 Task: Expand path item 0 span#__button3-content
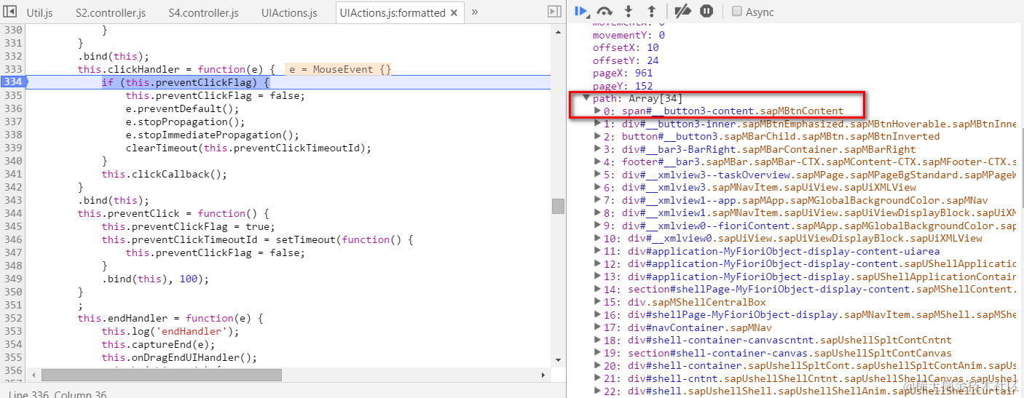(598, 111)
